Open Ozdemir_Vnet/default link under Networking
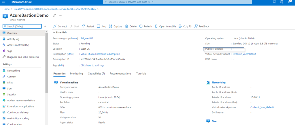This screenshot has width=295, height=125. 262,107
